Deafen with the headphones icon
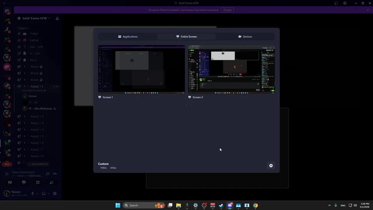This screenshot has width=373, height=210. click(44, 193)
